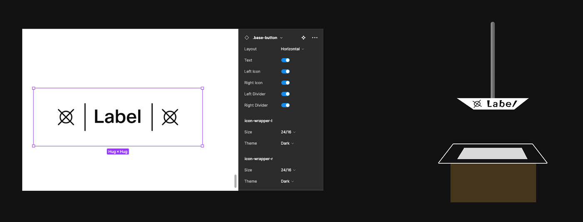Click the Label stamp illustration on the right

[x=493, y=104]
